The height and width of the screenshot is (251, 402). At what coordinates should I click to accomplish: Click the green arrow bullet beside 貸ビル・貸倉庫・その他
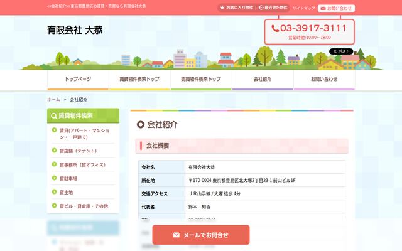tap(54, 205)
